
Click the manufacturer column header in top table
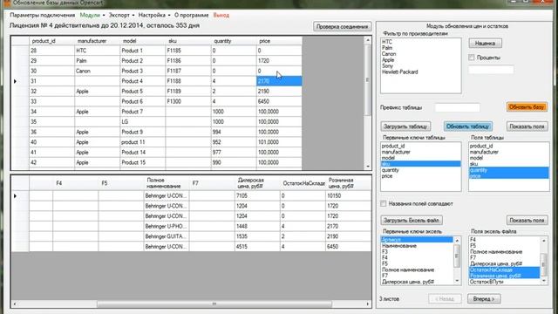point(97,41)
